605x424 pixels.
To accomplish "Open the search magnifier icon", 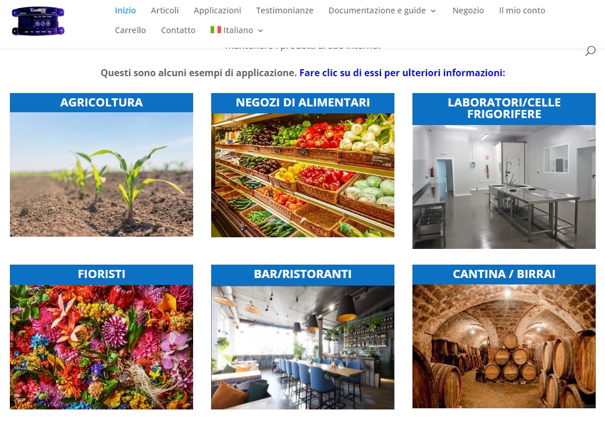I will 590,51.
